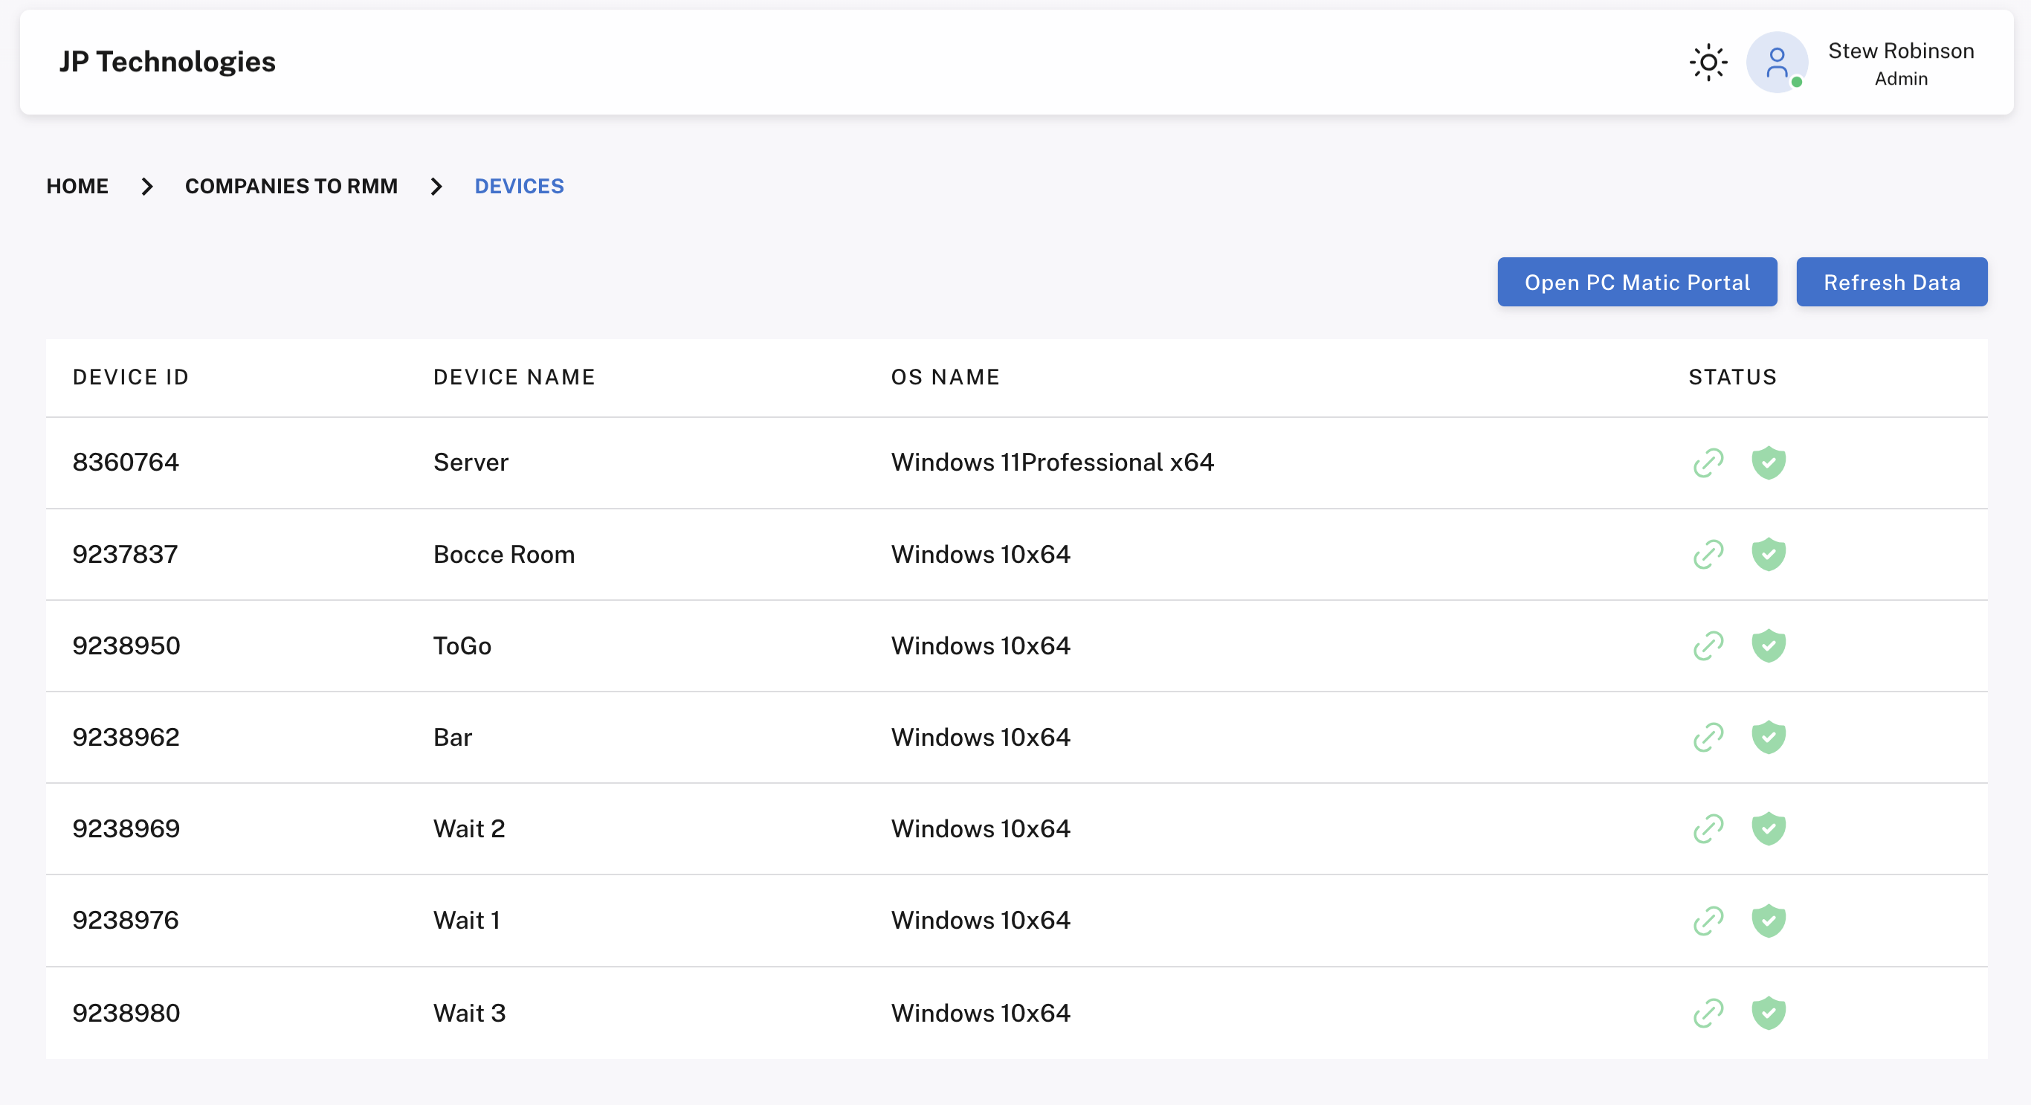Screen dimensions: 2031x1105
Task: Select device ID 9237837
Action: [x=125, y=555]
